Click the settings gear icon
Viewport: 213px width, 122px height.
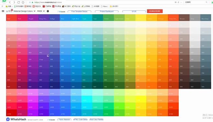pyautogui.click(x=48, y=11)
